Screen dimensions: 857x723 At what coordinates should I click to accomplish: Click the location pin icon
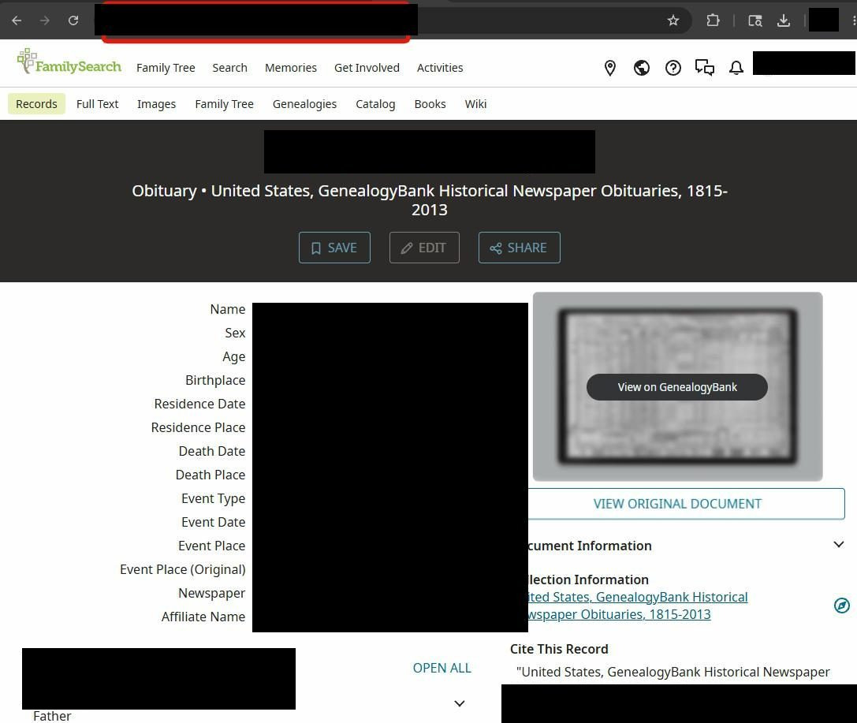pyautogui.click(x=610, y=68)
